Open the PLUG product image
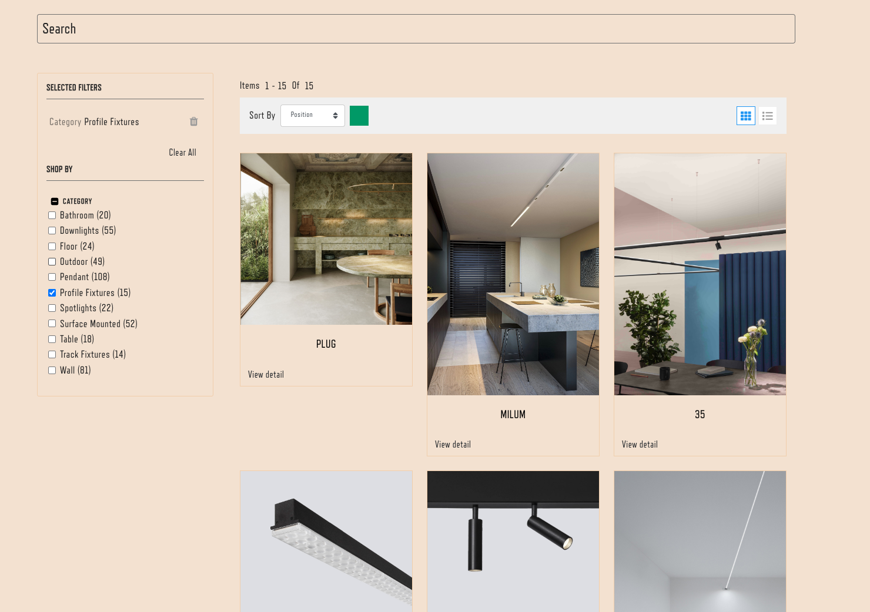This screenshot has width=870, height=612. point(326,239)
